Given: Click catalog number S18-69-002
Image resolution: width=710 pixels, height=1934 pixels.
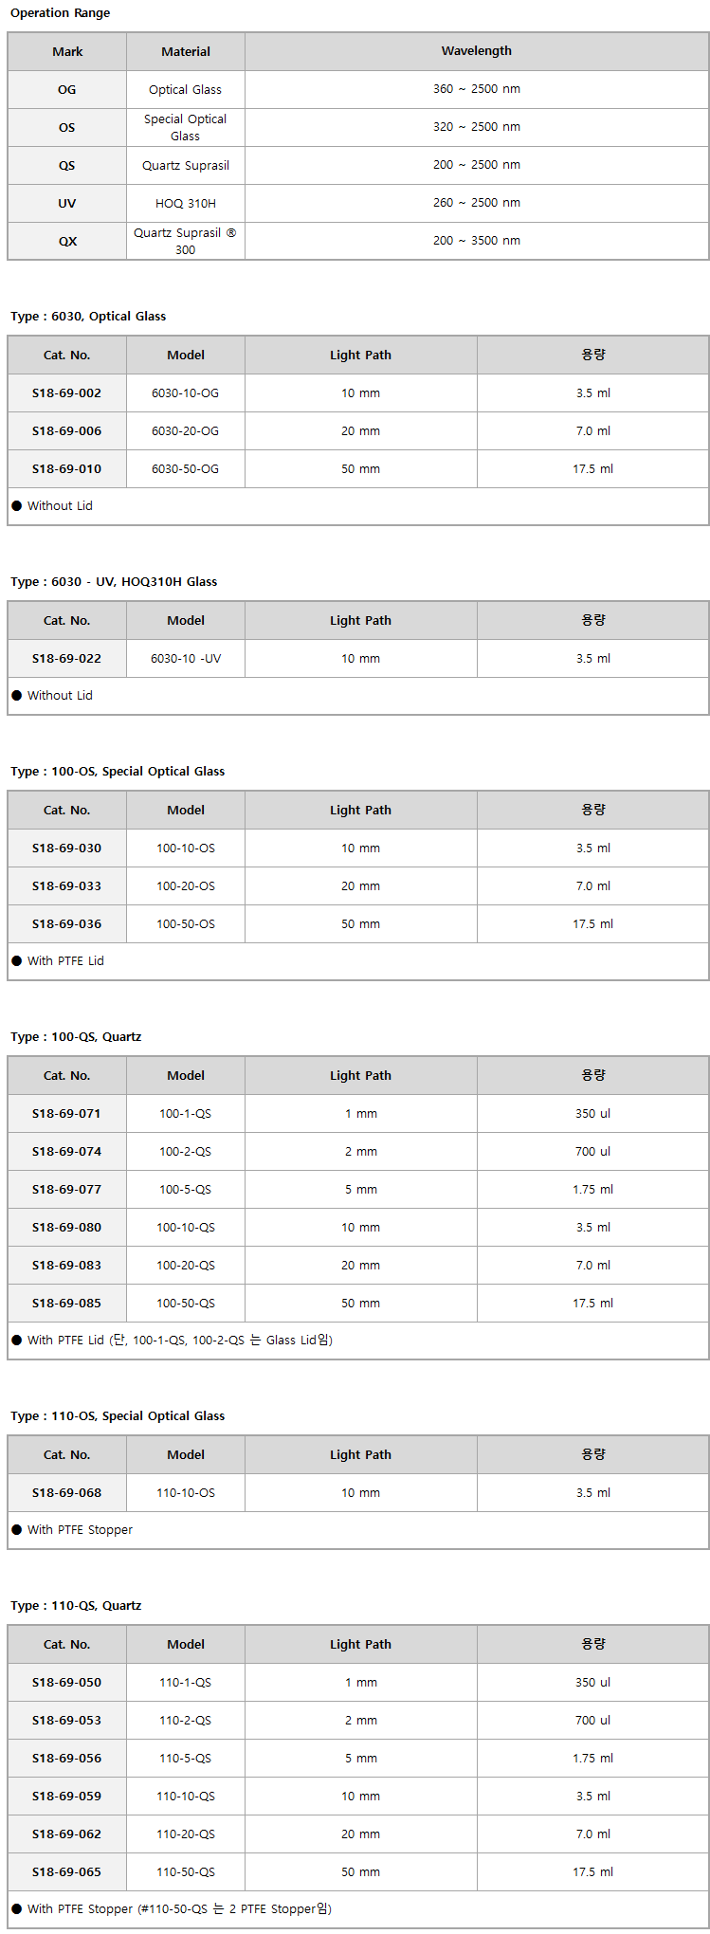Looking at the screenshot, I should point(66,392).
